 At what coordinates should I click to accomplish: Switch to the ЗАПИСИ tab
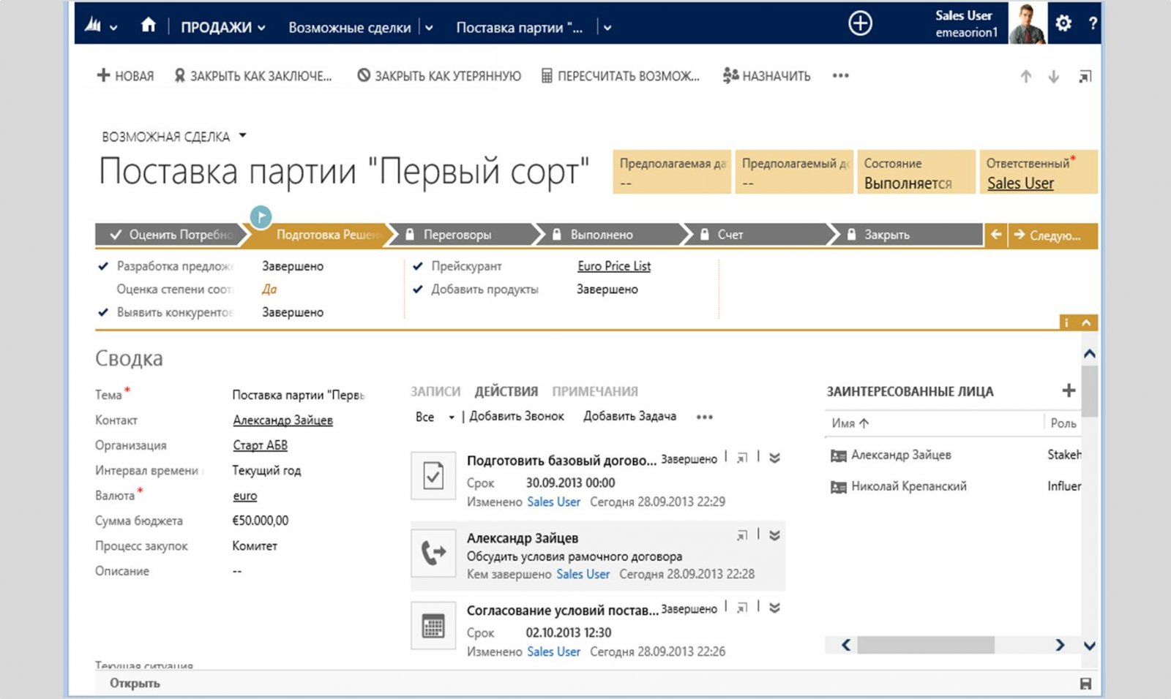435,391
